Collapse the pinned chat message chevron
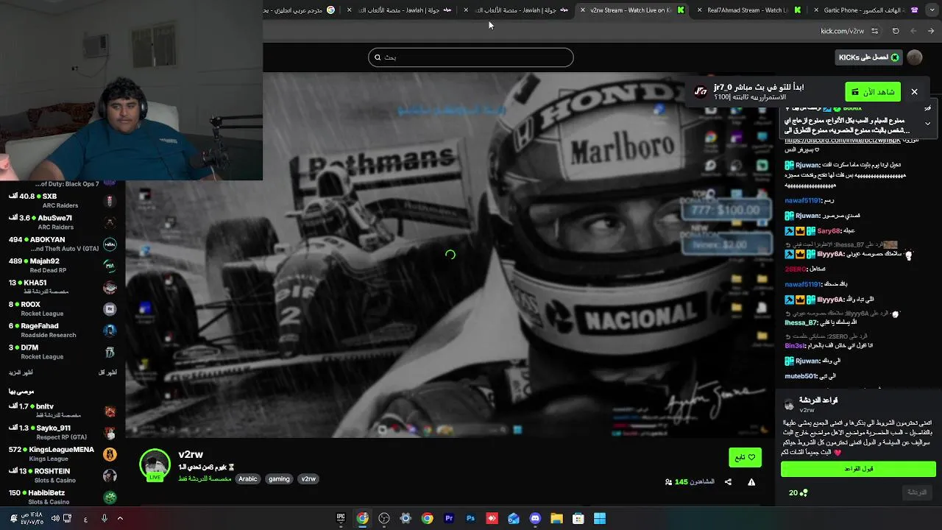The height and width of the screenshot is (530, 942). tap(927, 124)
